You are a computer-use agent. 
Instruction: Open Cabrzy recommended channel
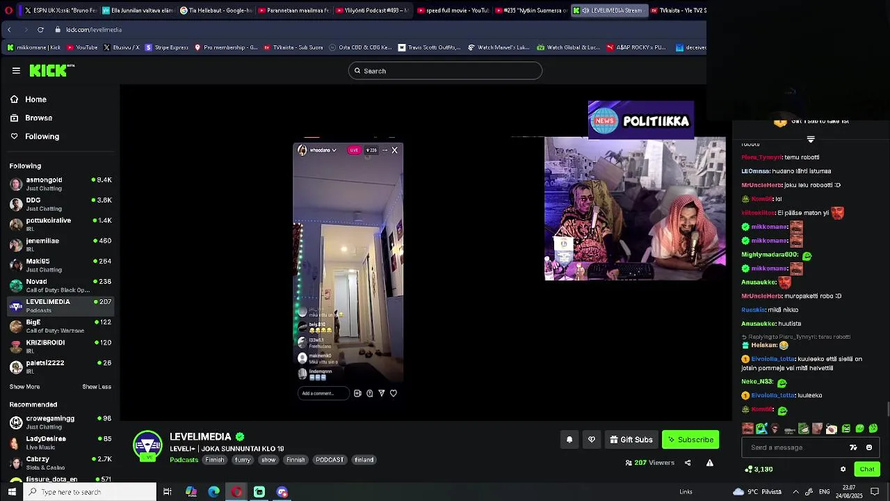point(60,463)
